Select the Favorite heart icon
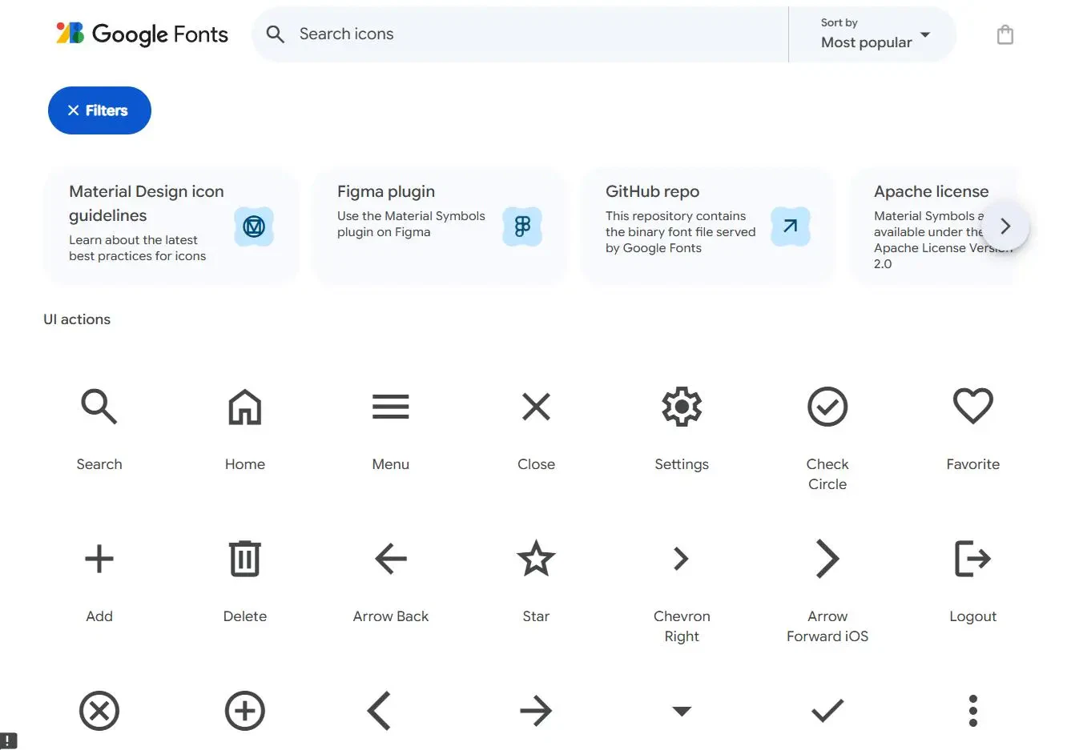 tap(972, 407)
